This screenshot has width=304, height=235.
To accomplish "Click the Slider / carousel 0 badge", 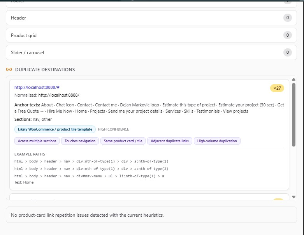I will click(x=287, y=52).
